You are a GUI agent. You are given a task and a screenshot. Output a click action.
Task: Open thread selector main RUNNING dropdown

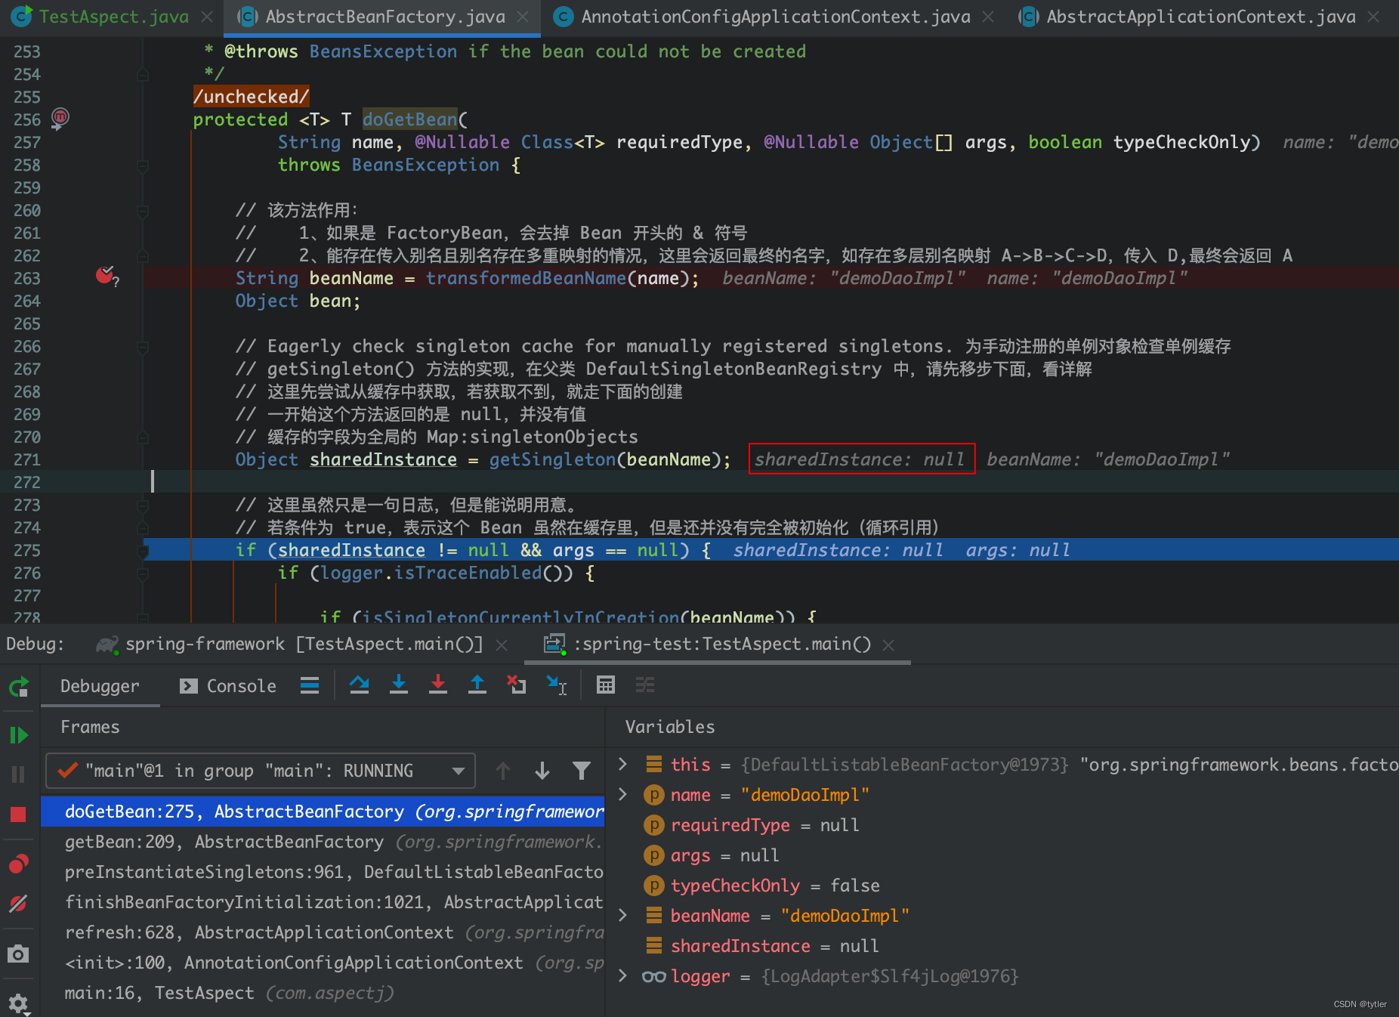click(x=261, y=771)
